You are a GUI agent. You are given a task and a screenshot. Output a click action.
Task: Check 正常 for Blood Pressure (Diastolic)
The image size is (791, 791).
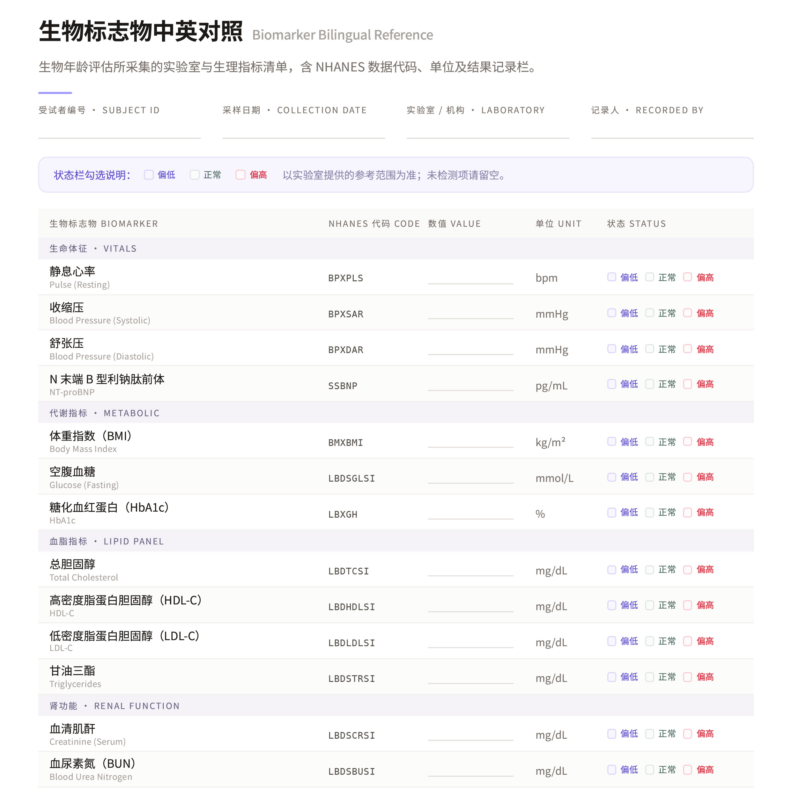coord(650,349)
